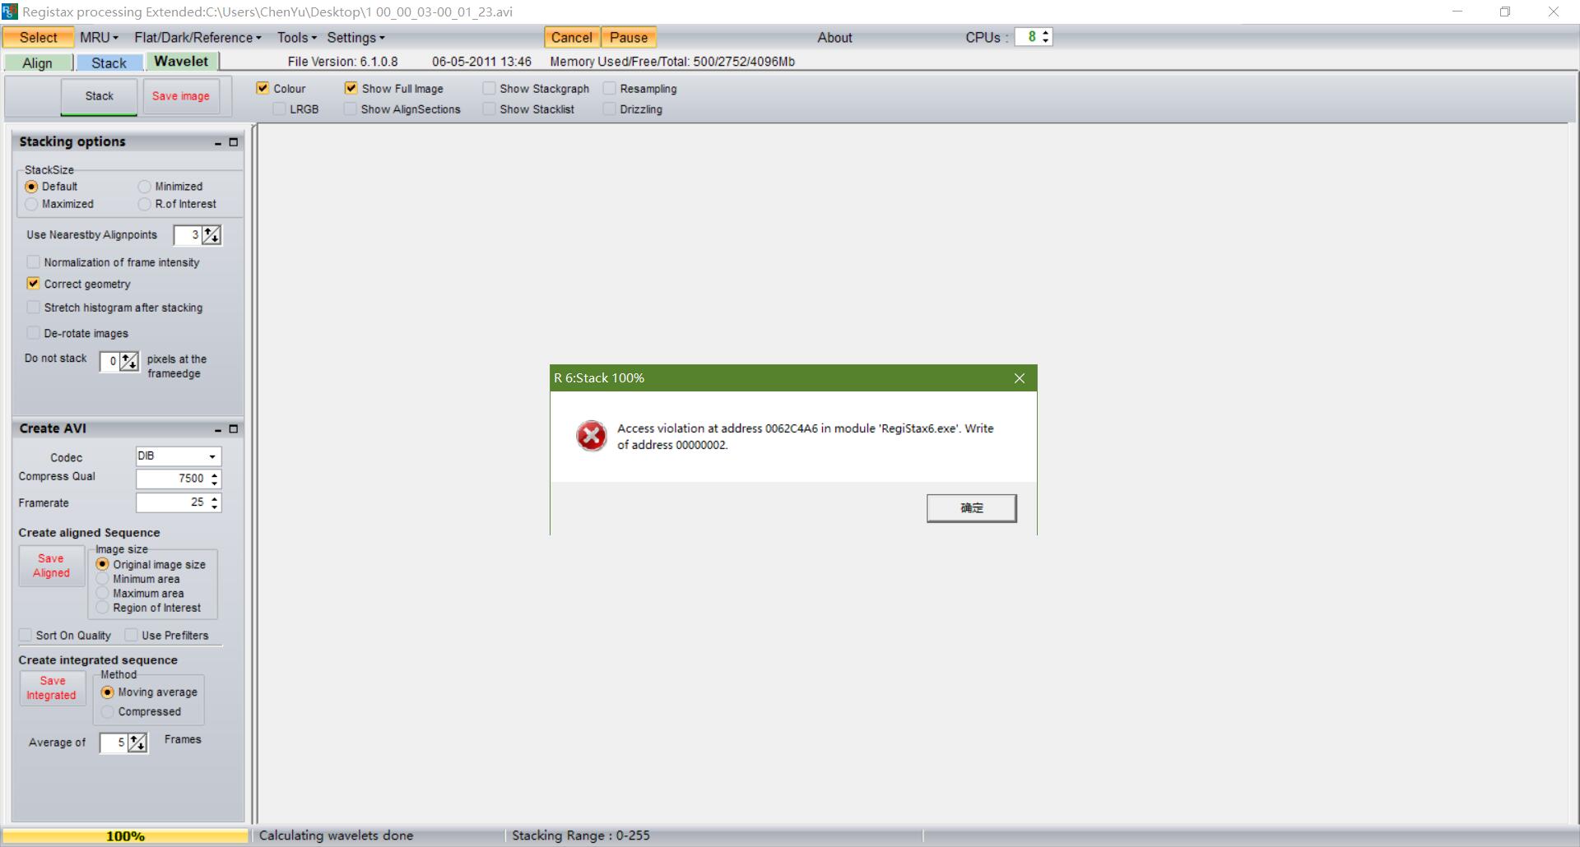Toggle the Colour checkbox
The image size is (1580, 847).
(x=263, y=88)
